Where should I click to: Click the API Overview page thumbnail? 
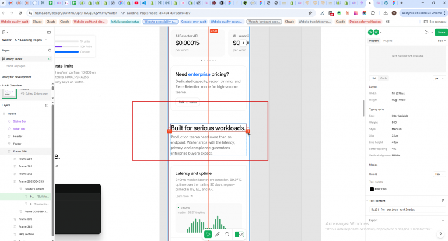[x=9, y=93]
